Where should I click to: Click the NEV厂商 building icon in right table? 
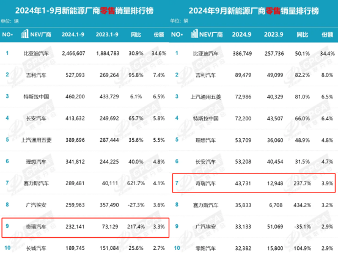[x=194, y=34]
